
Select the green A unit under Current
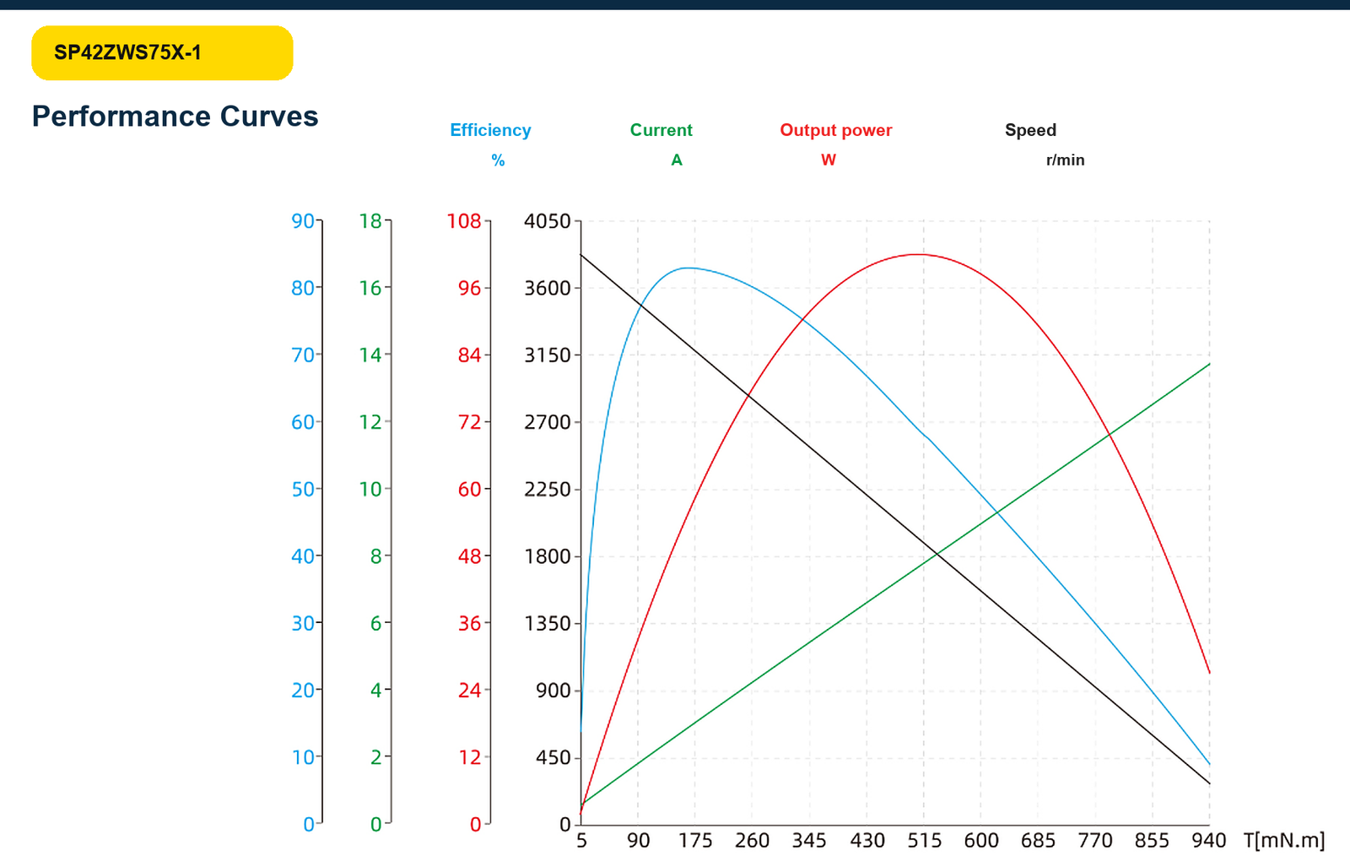click(x=677, y=160)
